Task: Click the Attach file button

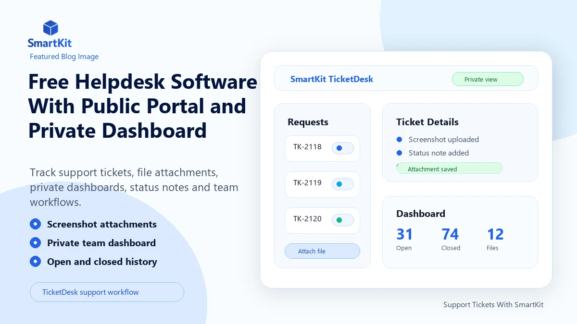Action: point(322,251)
